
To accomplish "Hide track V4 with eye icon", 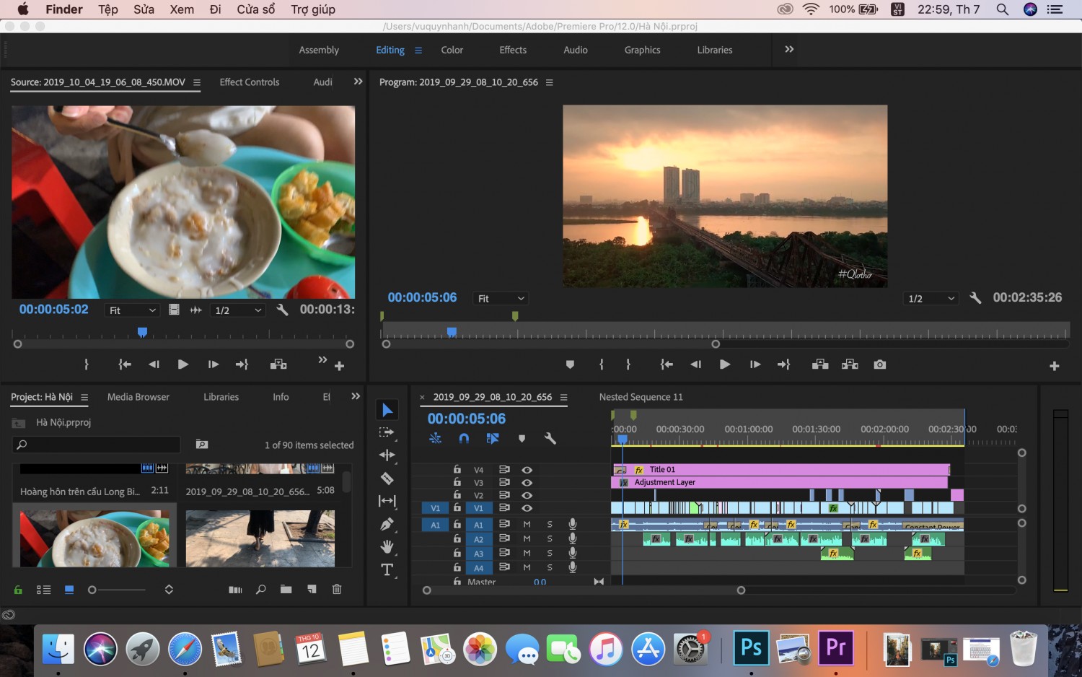I will click(527, 470).
